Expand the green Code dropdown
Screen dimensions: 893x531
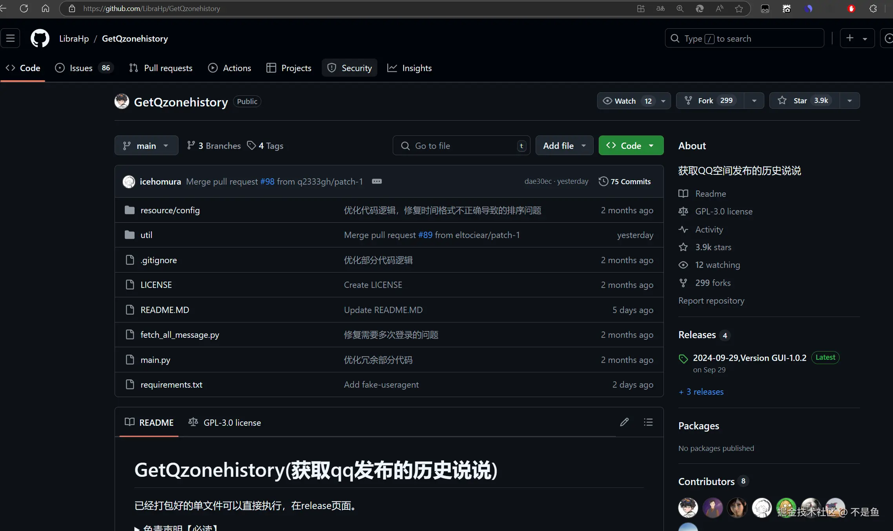[631, 146]
